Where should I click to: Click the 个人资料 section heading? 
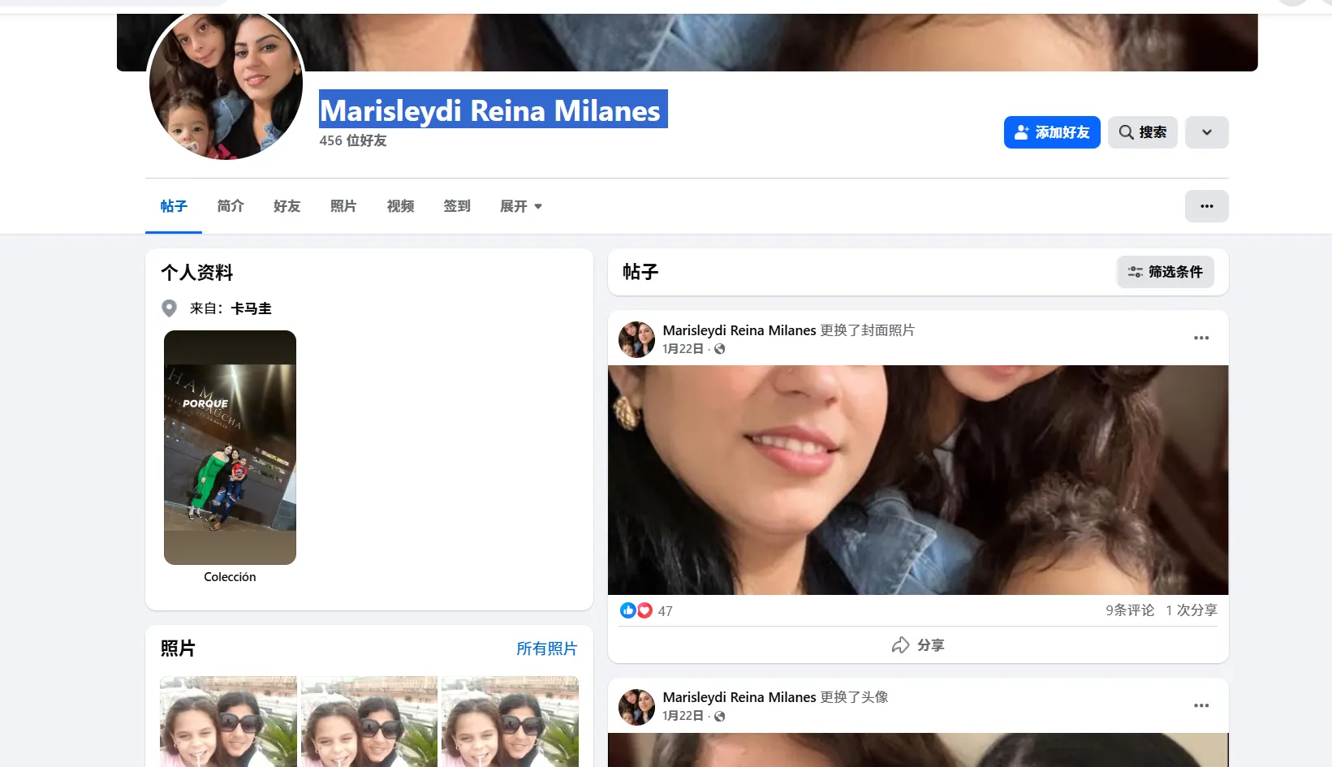point(197,273)
